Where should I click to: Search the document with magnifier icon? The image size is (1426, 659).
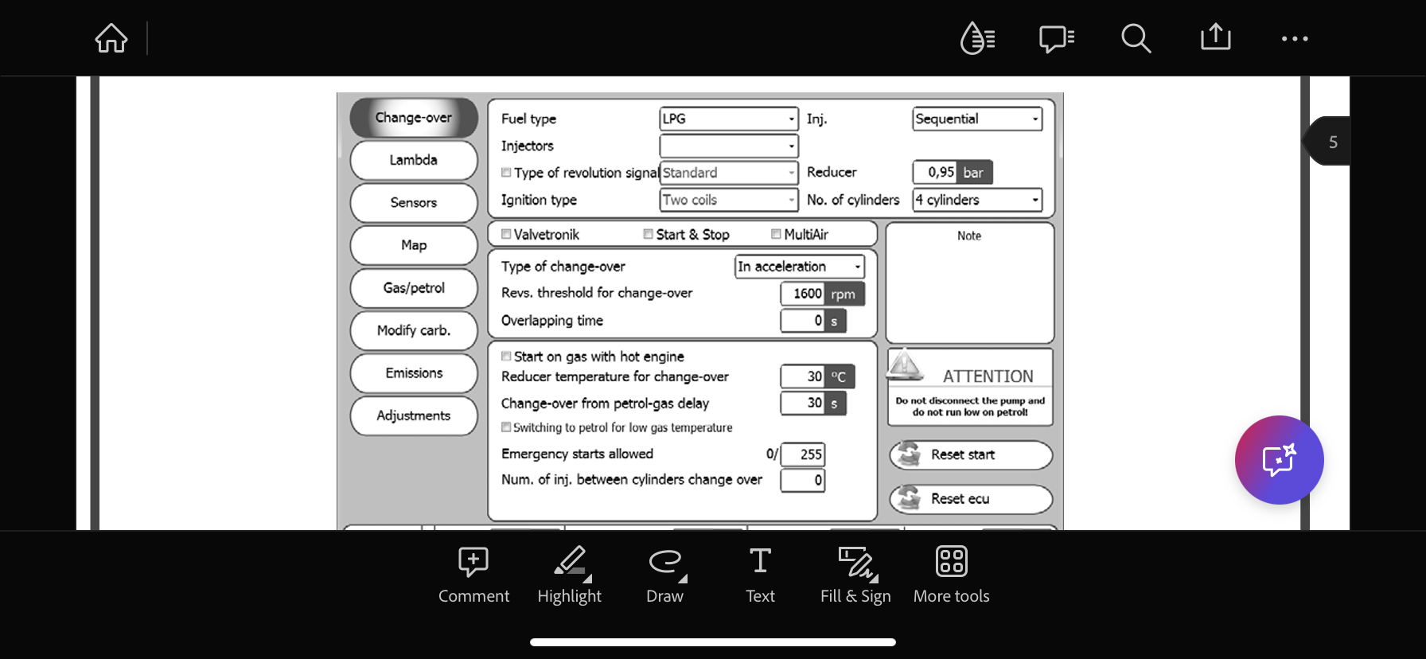tap(1136, 38)
